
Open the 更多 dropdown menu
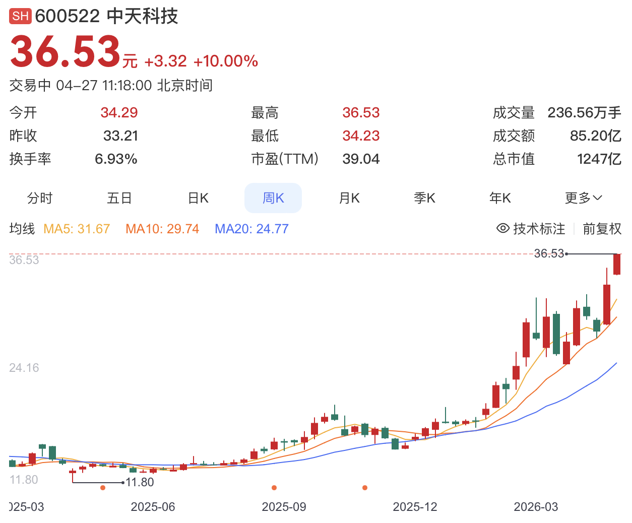[583, 198]
